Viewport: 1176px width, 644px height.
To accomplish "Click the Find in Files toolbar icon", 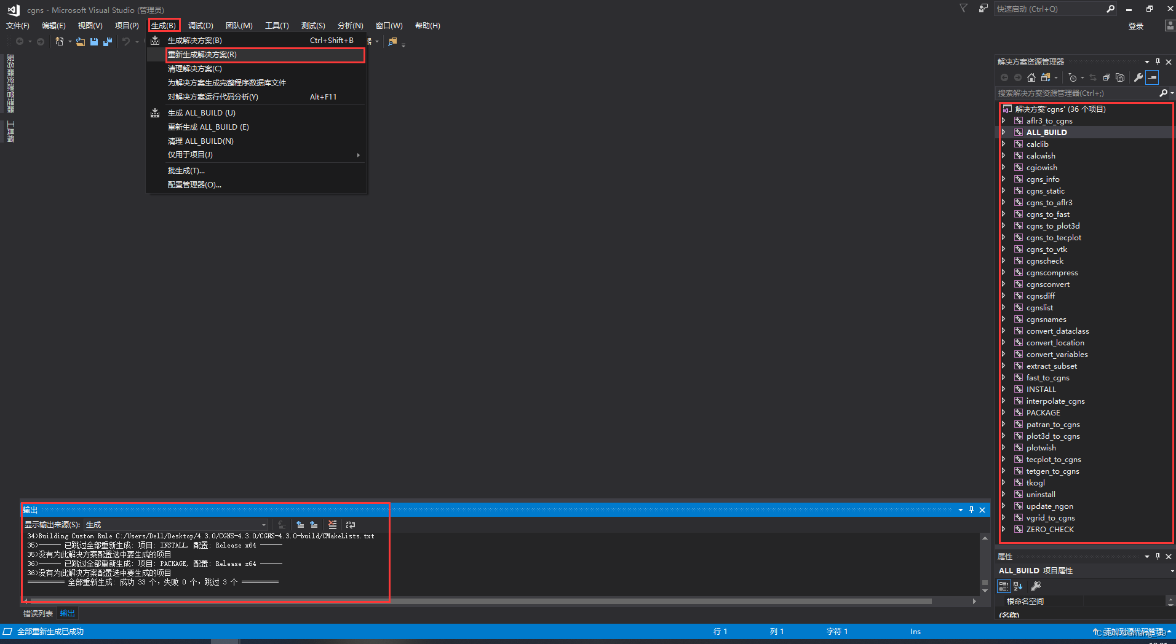I will 392,41.
